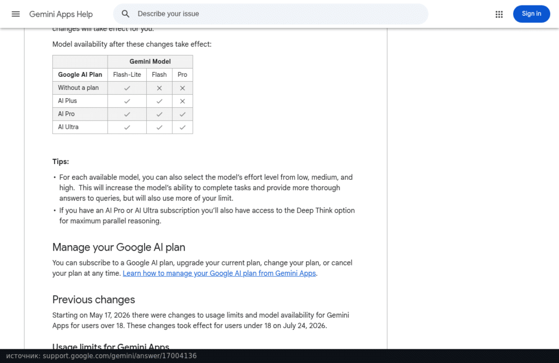Select the 'AI Plus' row label

(67, 101)
